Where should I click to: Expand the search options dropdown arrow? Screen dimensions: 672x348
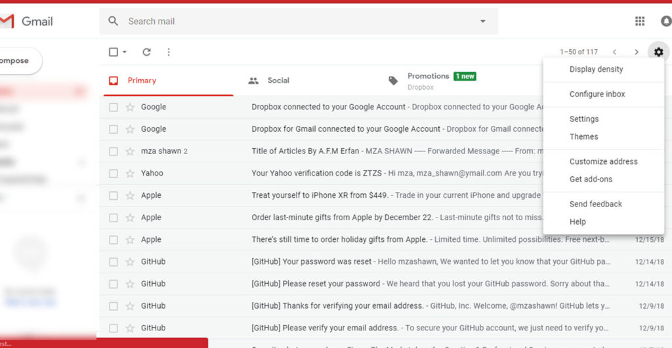coord(482,21)
